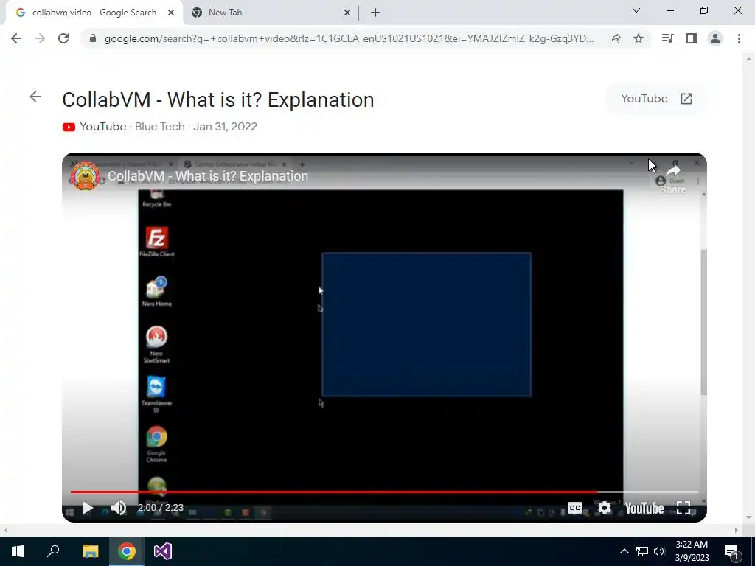Click the share page icon in address bar
755x566 pixels.
click(615, 38)
